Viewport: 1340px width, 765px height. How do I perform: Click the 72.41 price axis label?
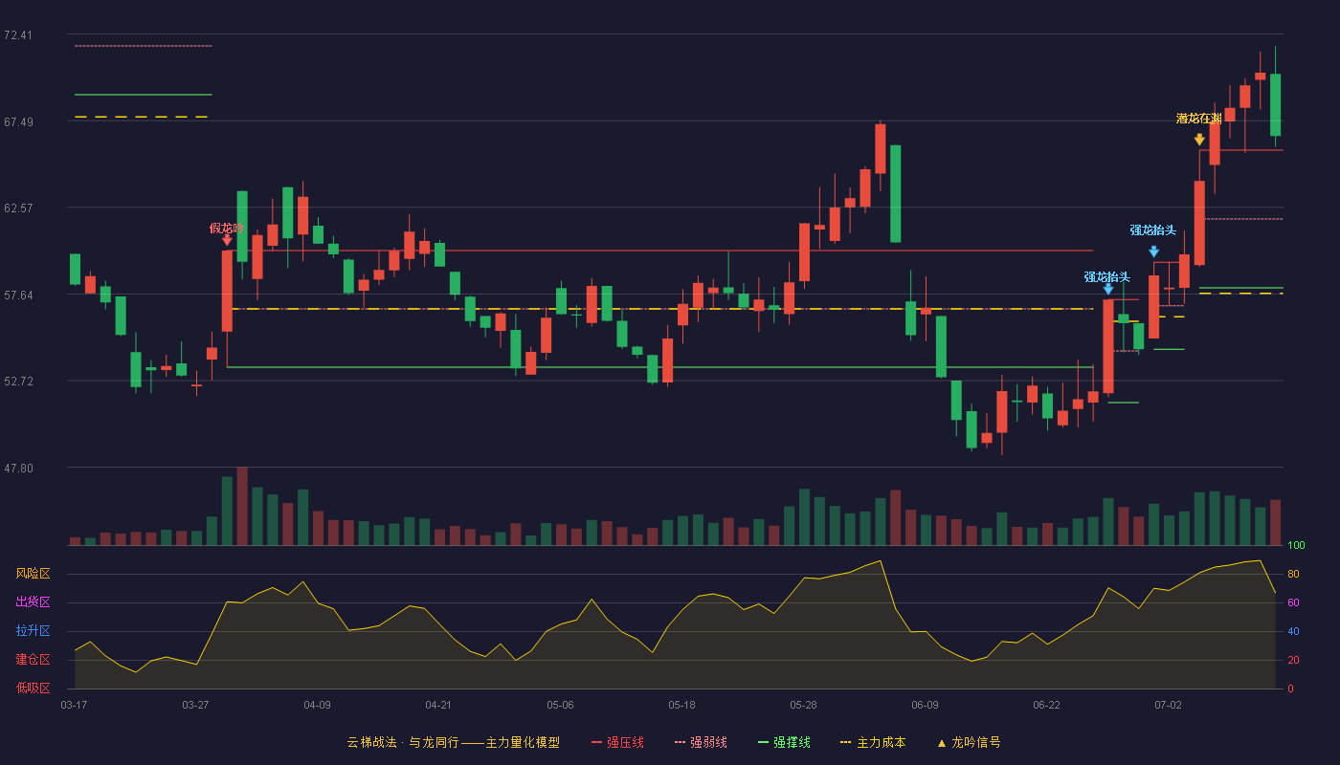18,35
